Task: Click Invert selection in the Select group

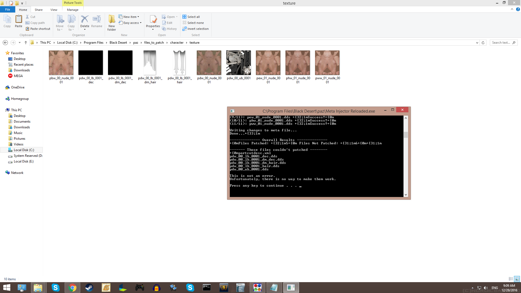Action: click(196, 29)
